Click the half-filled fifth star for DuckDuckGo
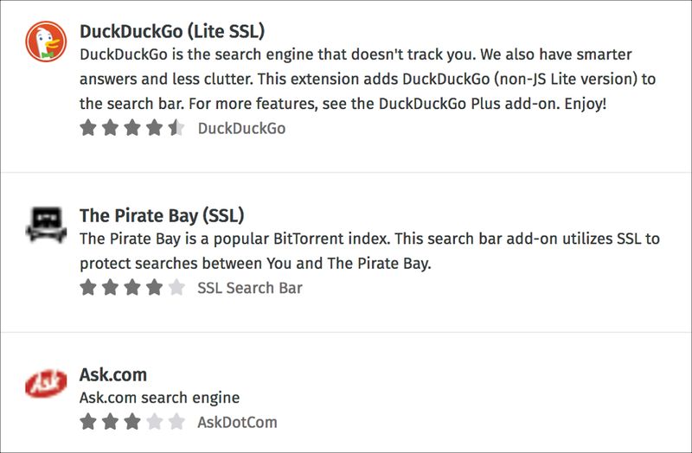692x453 pixels. [x=176, y=128]
